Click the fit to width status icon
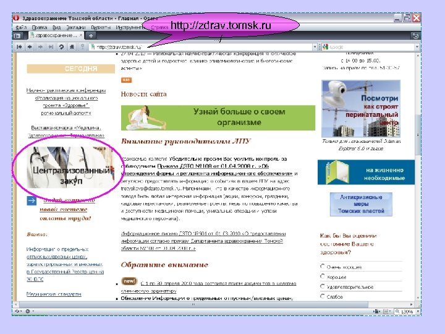This screenshot has width=445, height=334. 377,312
